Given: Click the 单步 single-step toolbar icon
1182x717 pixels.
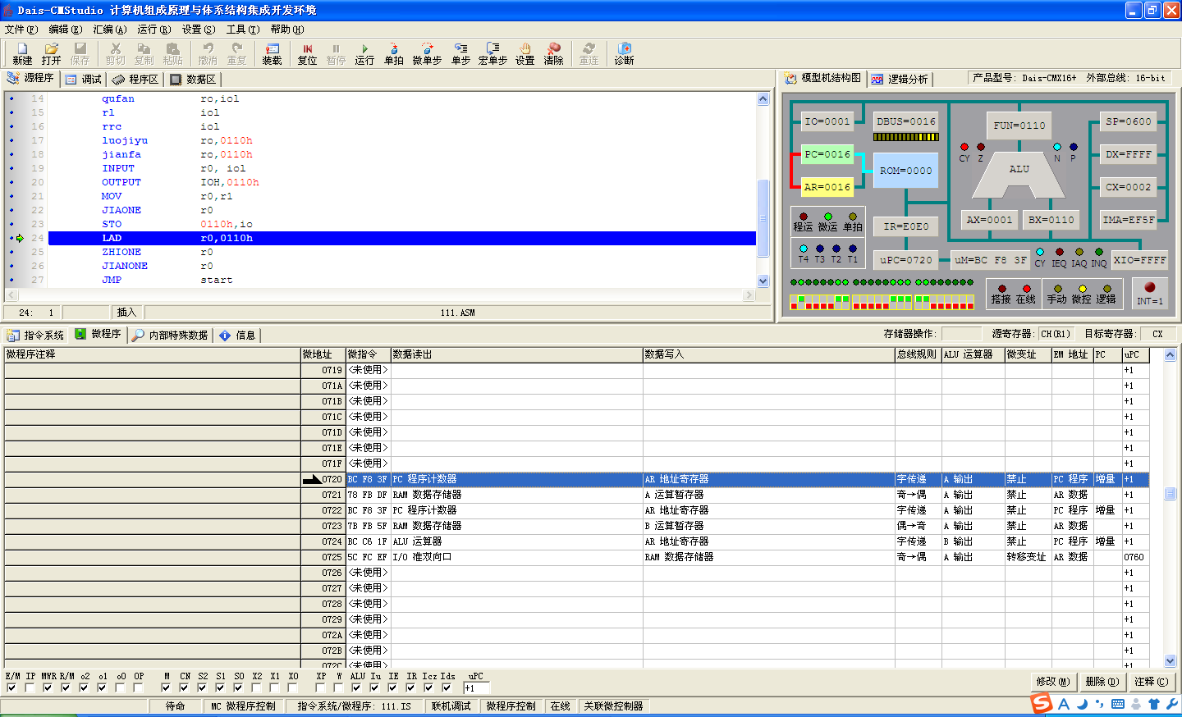Looking at the screenshot, I should coord(461,54).
